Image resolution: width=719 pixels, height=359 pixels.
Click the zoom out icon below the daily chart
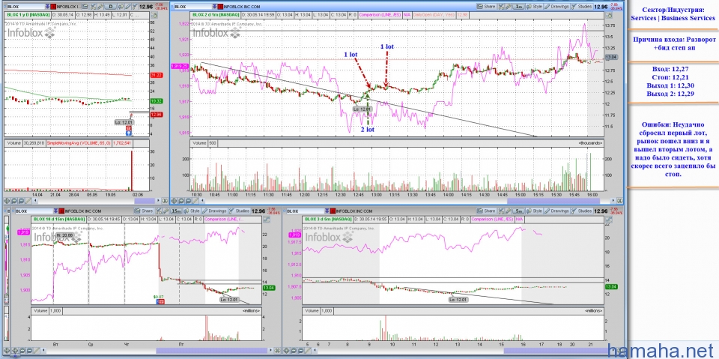click(21, 201)
